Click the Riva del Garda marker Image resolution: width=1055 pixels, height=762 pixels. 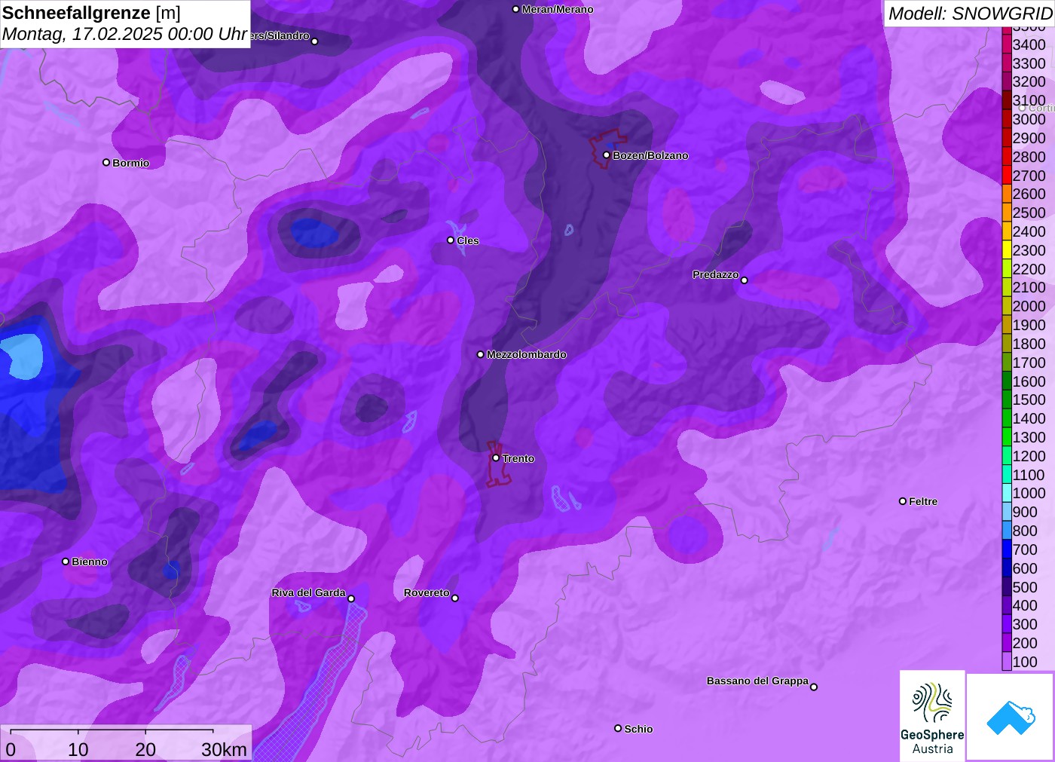pyautogui.click(x=351, y=598)
